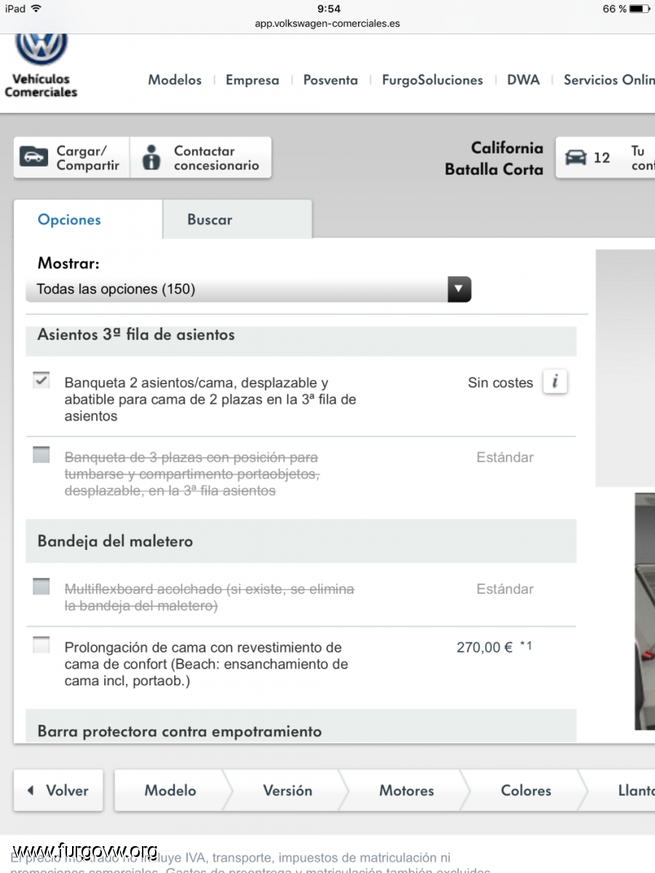Click the Cargar/Compartir button
This screenshot has height=873, width=655.
click(71, 158)
